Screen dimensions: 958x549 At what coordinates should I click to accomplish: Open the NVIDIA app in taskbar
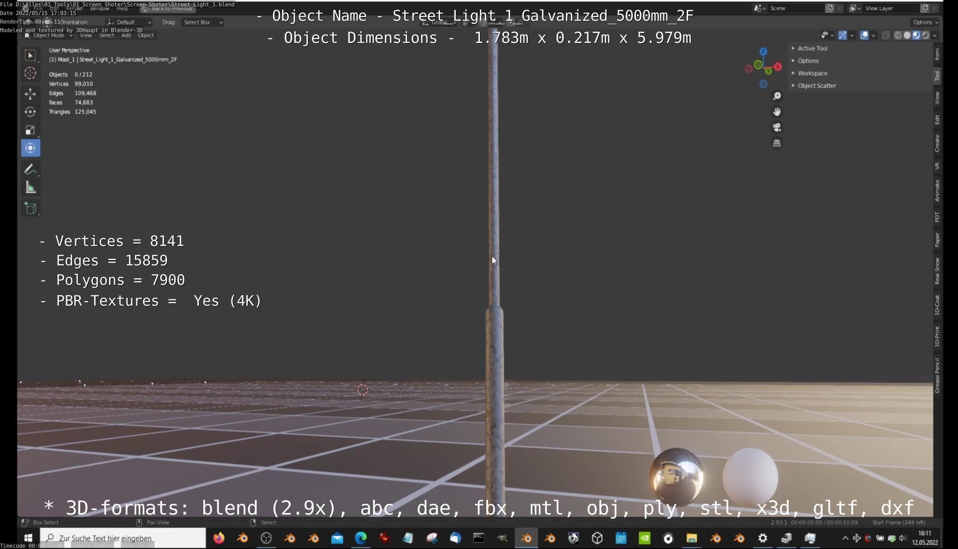[x=645, y=538]
